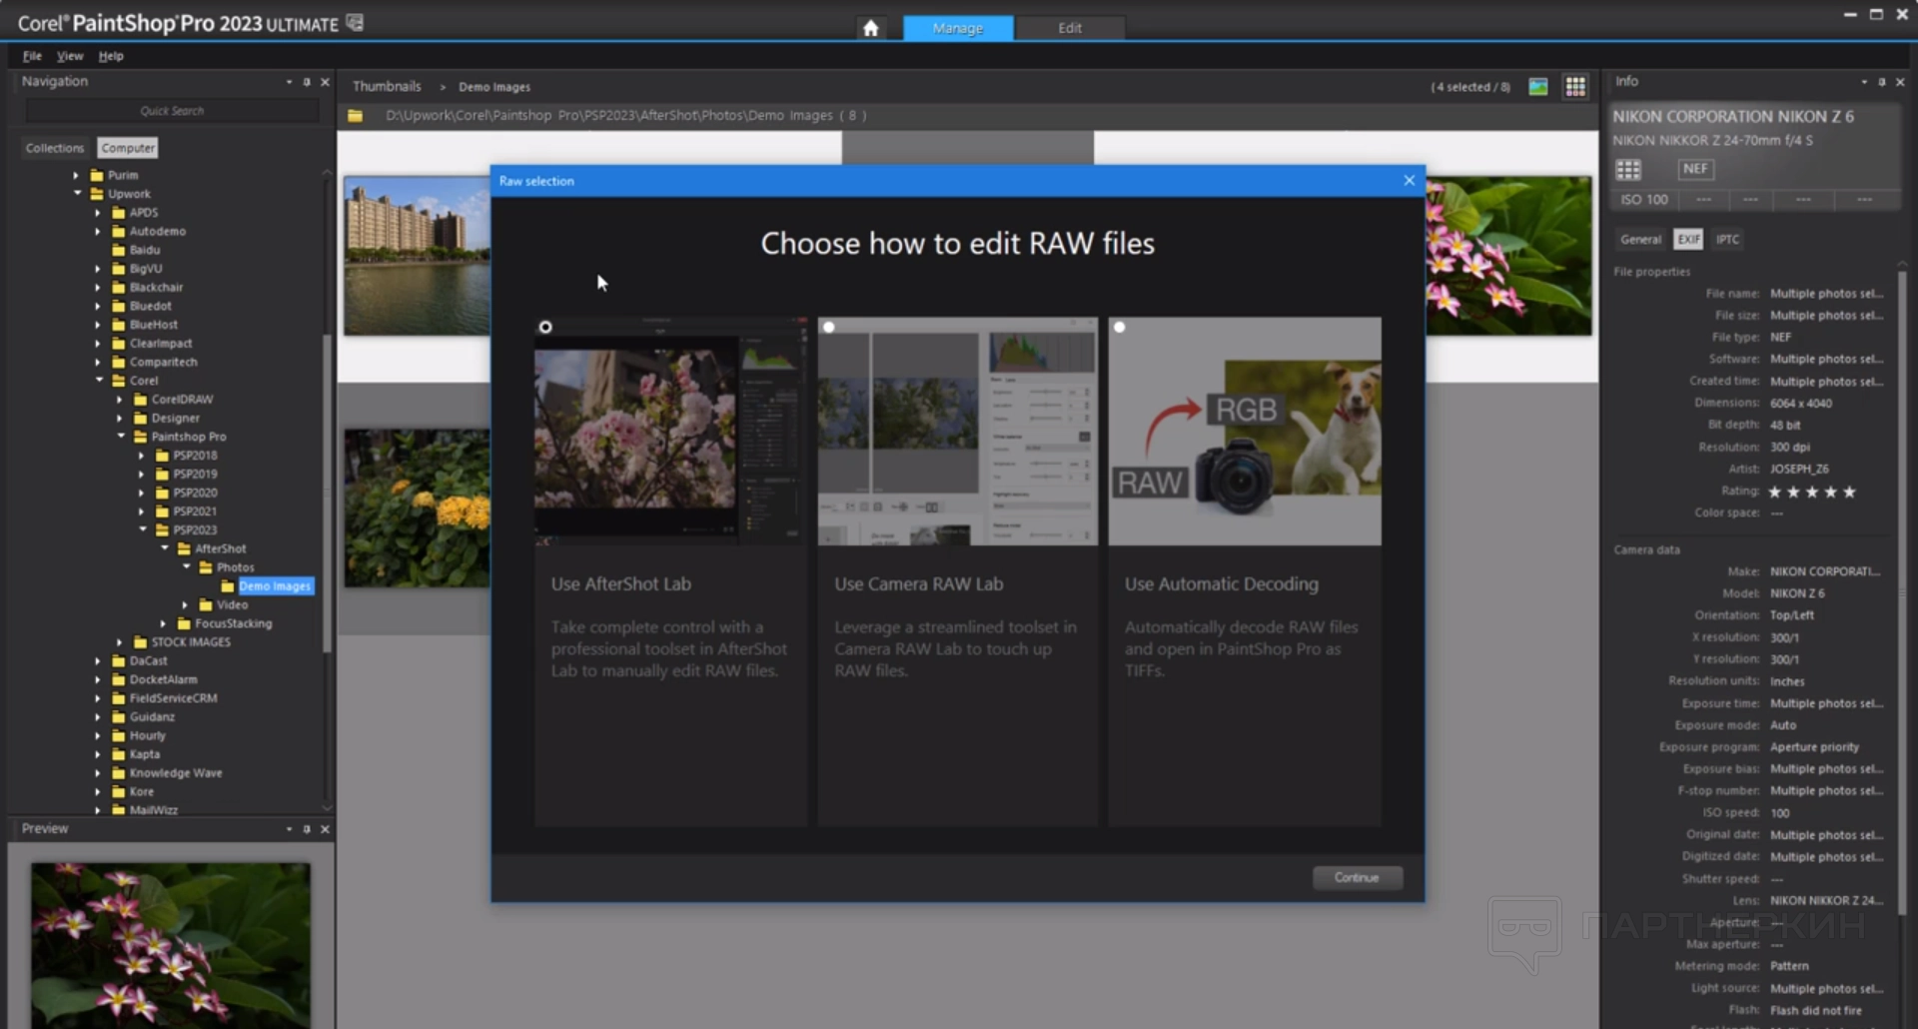Click the grid icon in the Info panel
1918x1029 pixels.
1628,169
